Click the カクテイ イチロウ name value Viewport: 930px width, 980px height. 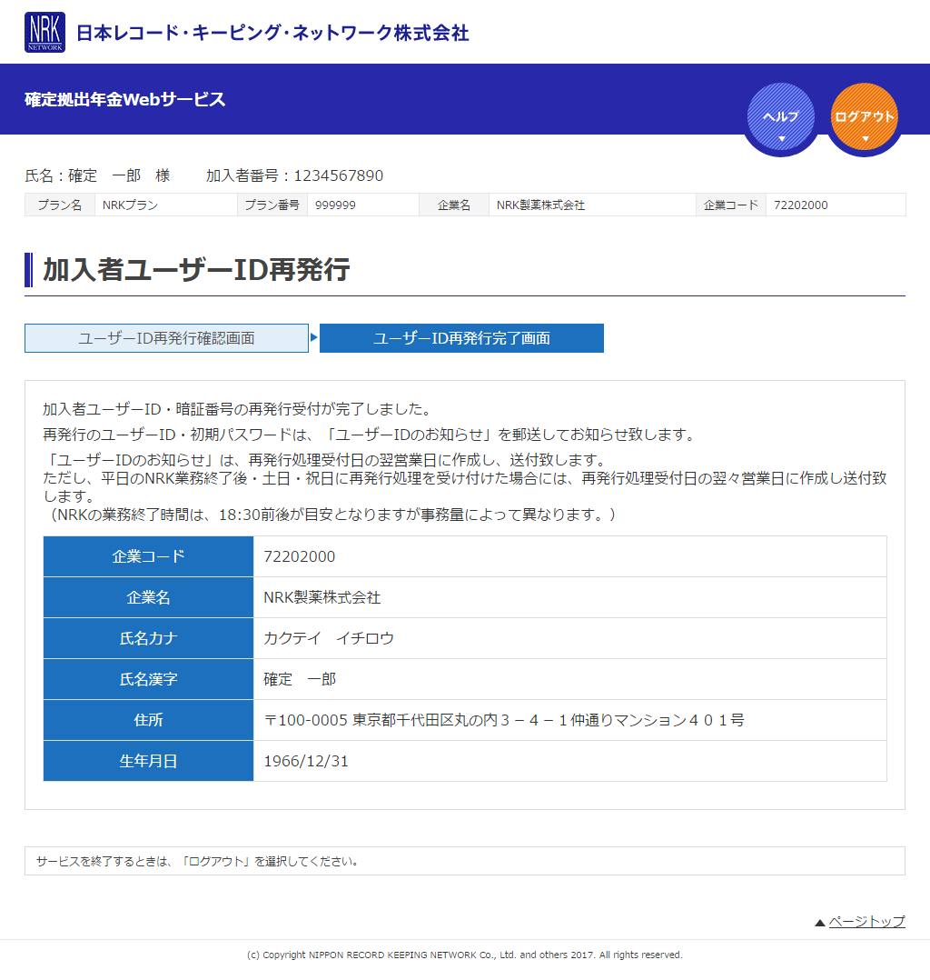click(329, 638)
